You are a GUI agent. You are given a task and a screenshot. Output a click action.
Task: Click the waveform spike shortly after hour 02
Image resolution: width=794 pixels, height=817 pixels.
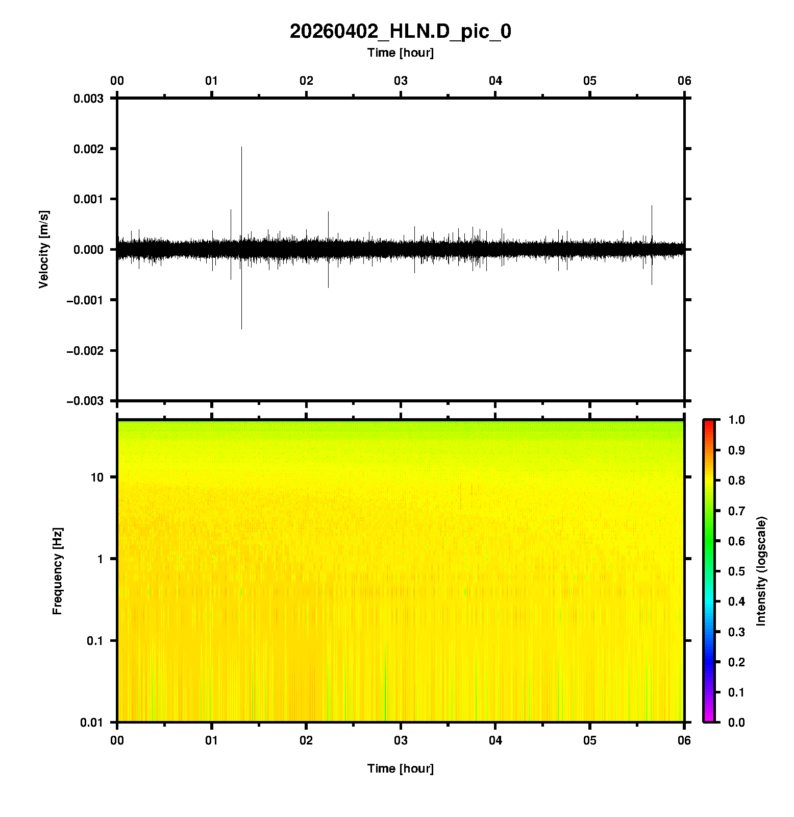(328, 212)
